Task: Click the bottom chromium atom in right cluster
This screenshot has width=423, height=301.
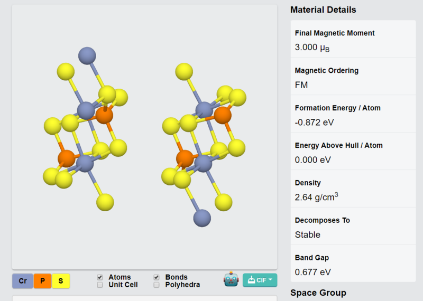Action: (202, 218)
